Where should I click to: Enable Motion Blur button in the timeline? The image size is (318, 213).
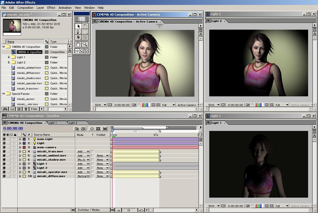105,129
